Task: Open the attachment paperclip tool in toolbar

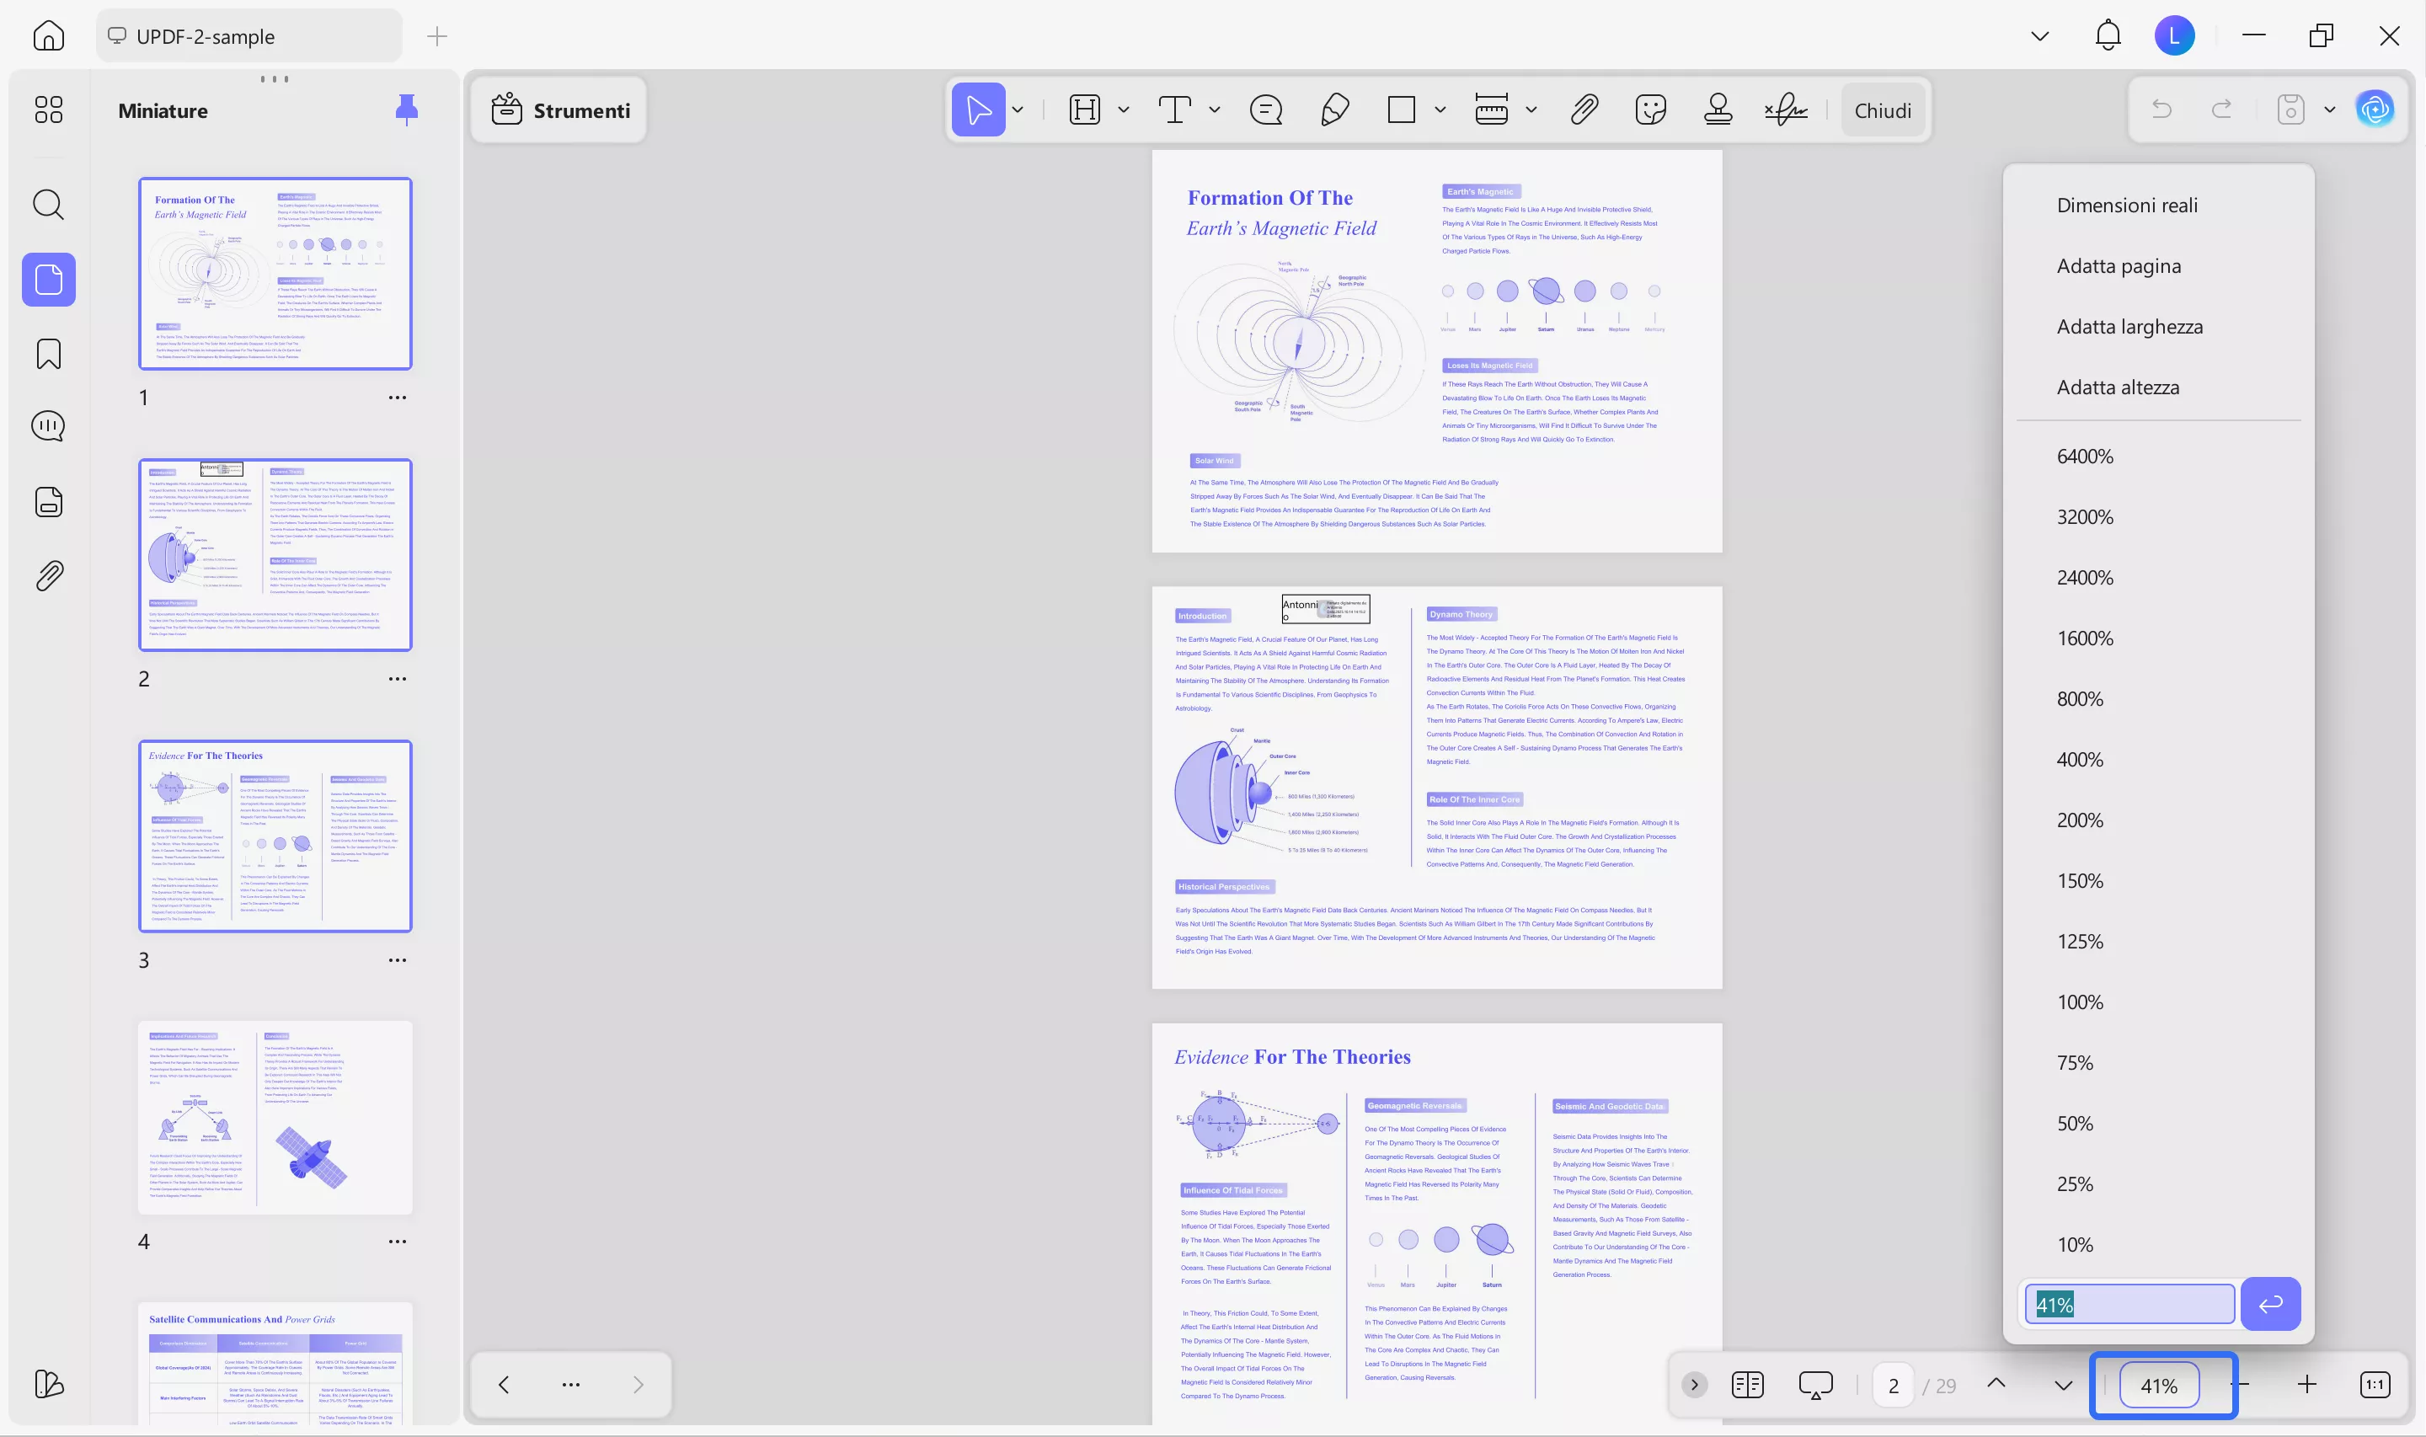Action: pyautogui.click(x=1584, y=110)
